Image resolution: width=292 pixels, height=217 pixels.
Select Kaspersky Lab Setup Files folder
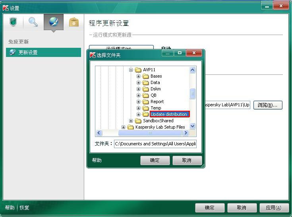pos(160,127)
